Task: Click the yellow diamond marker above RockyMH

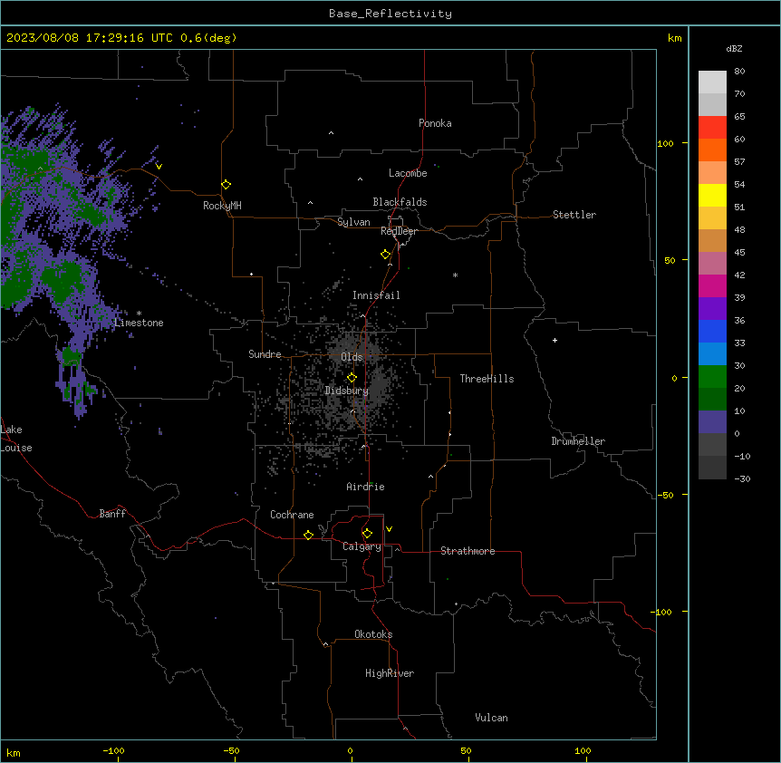Action: pos(227,185)
